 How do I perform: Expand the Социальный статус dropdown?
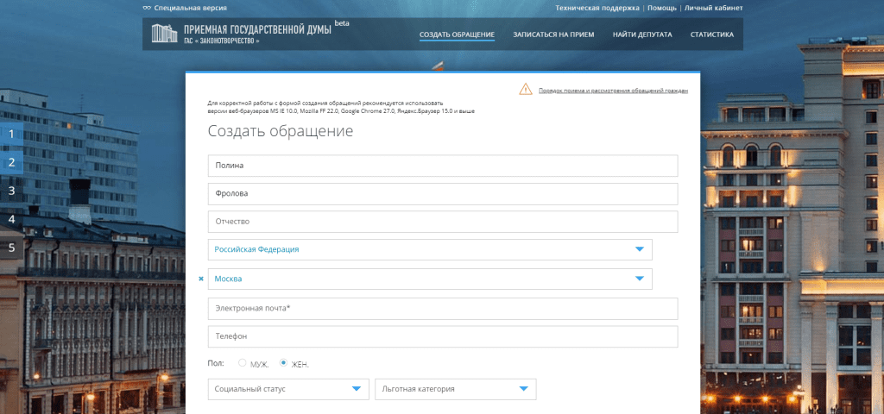pyautogui.click(x=357, y=389)
